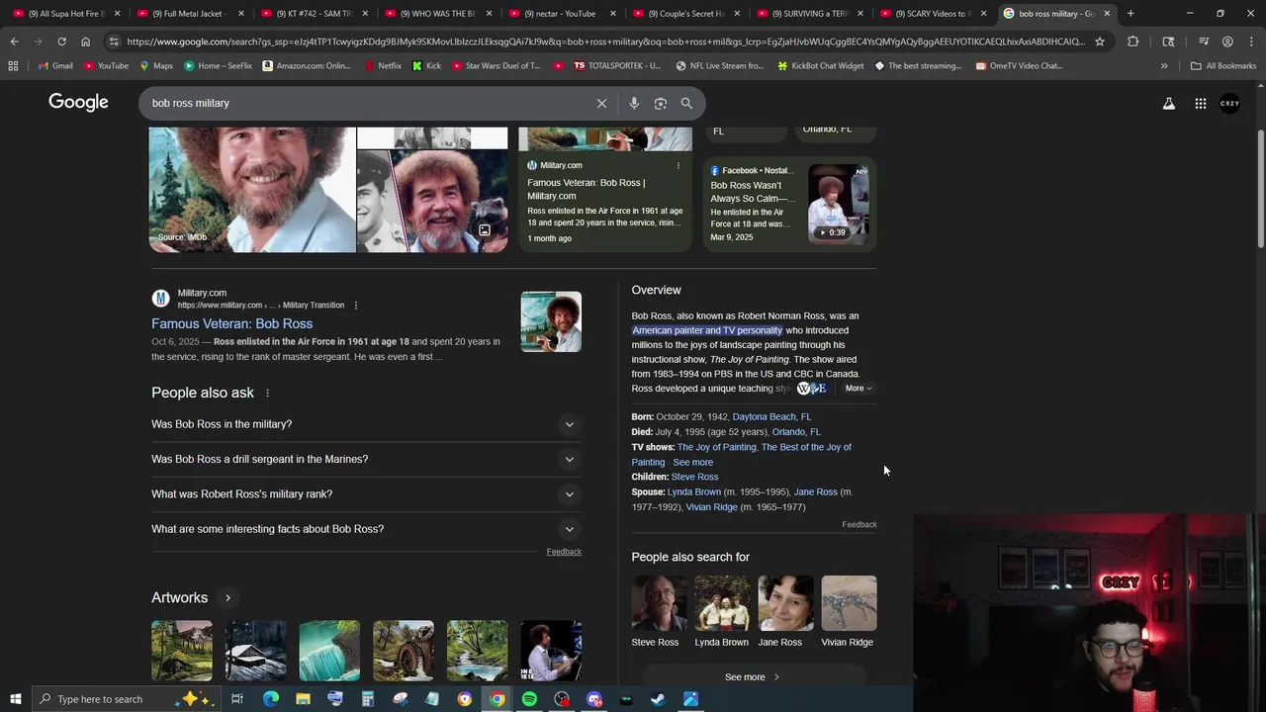Open the Bob Ross thumbnail beside Military.com result
The image size is (1266, 712).
coord(551,321)
